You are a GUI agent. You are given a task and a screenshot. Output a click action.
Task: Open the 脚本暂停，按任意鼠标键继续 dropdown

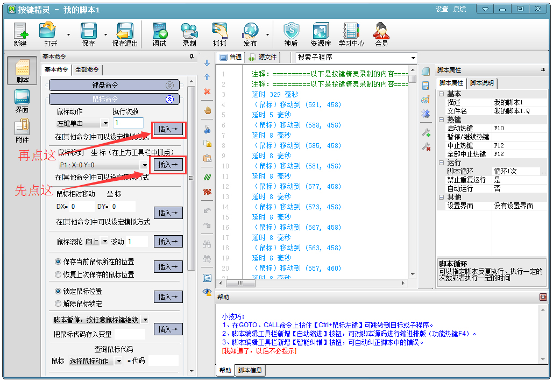[145, 320]
